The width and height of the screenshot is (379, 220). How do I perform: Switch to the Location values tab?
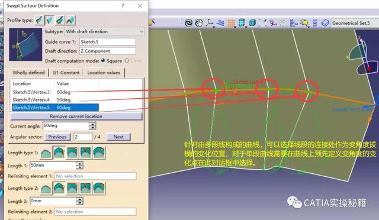point(104,73)
